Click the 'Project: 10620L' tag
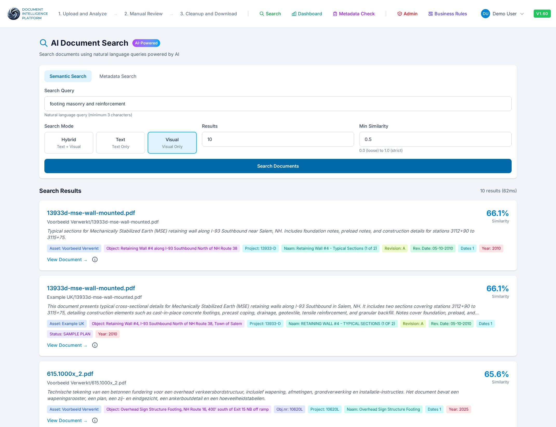 click(x=325, y=409)
